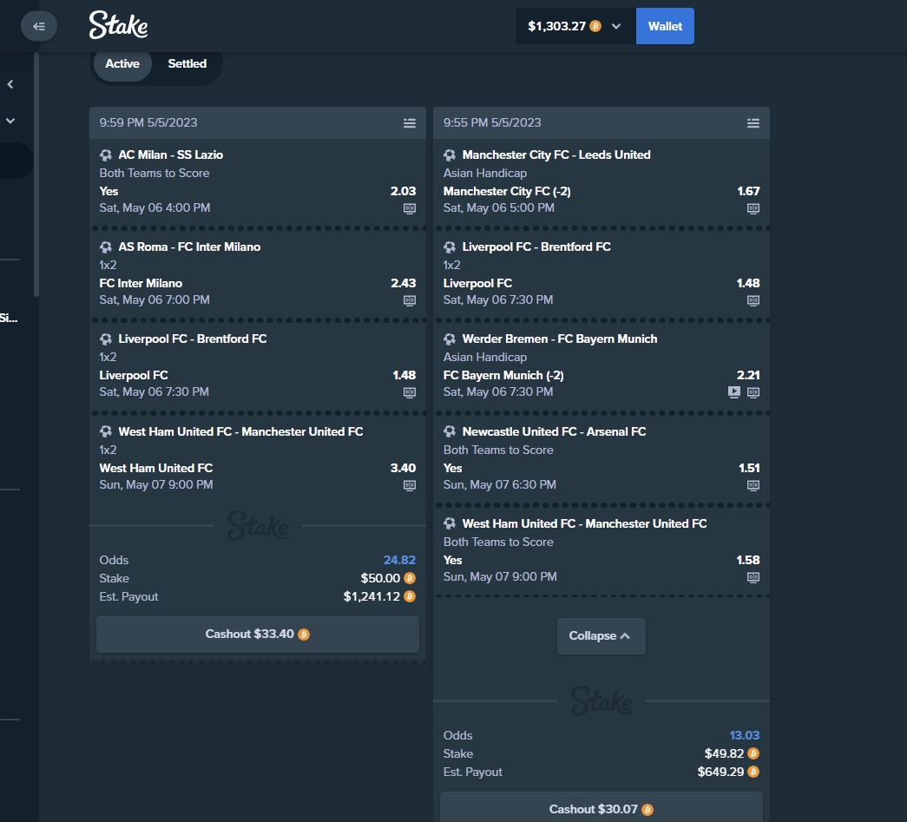Collapse the 9:55 PM bet slip selections
This screenshot has width=907, height=822.
click(601, 635)
